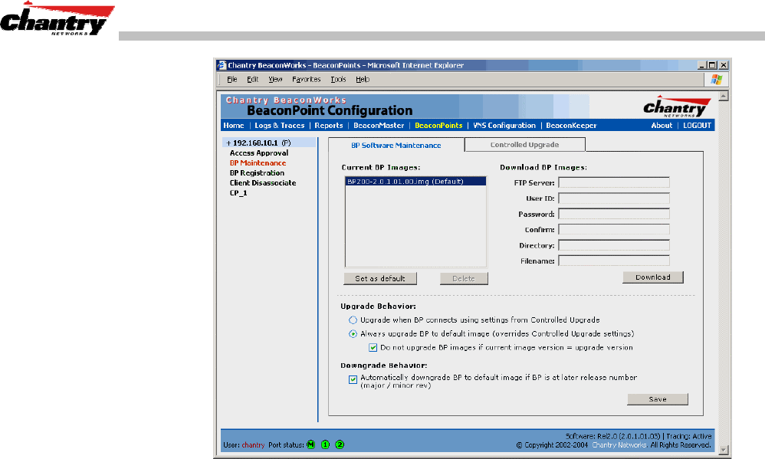Select Always upgrade BP to default image radio
Image resolution: width=765 pixels, height=459 pixels.
(x=353, y=334)
